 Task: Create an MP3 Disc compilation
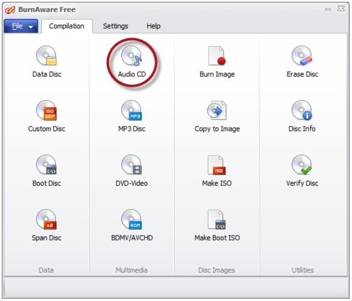click(132, 116)
